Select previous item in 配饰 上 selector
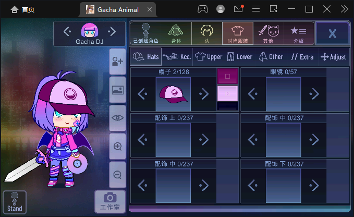The width and height of the screenshot is (354, 217). point(143,140)
